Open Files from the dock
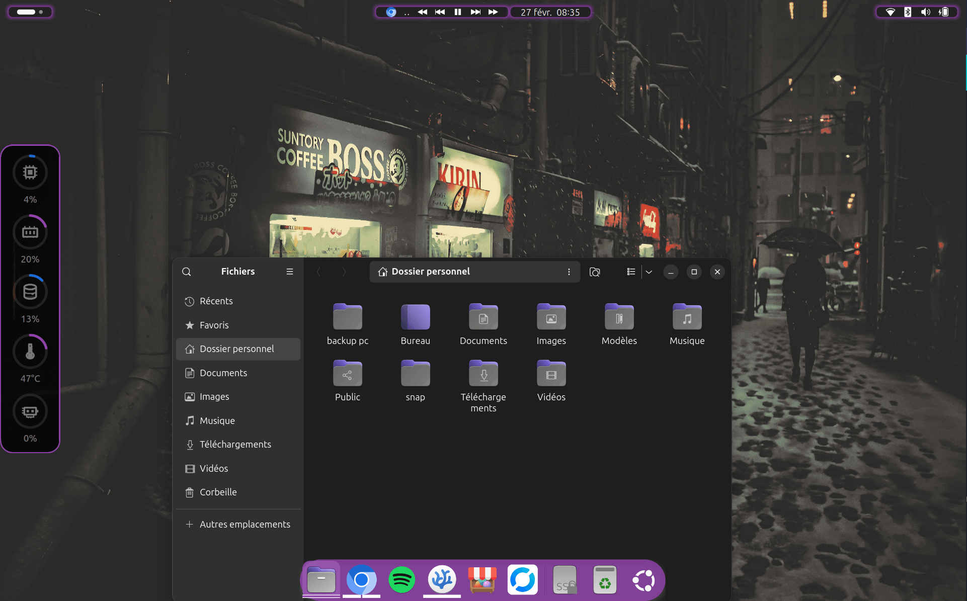967x601 pixels. (321, 580)
